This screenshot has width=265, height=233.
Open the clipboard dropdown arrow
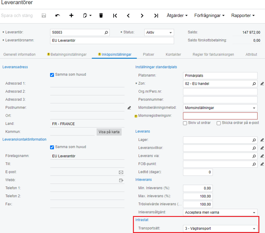click(x=91, y=15)
